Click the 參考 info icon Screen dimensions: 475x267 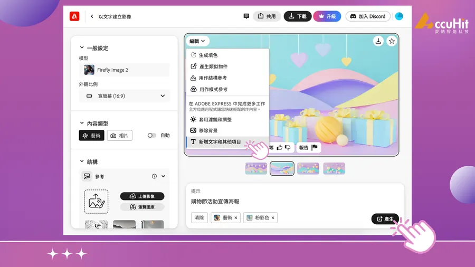154,176
